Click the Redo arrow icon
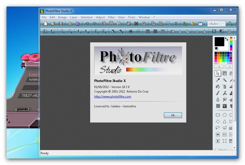 coord(95,24)
